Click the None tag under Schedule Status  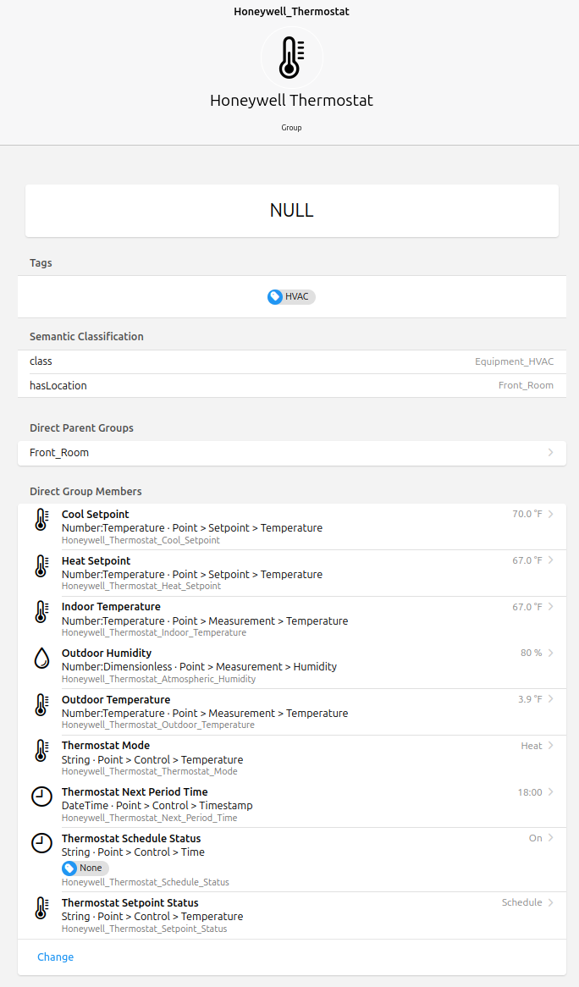coord(85,868)
